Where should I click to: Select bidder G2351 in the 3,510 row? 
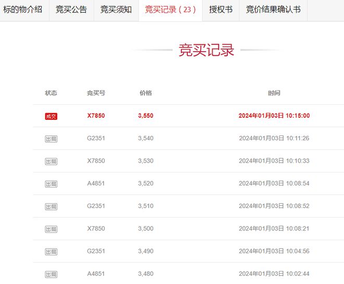click(x=96, y=206)
